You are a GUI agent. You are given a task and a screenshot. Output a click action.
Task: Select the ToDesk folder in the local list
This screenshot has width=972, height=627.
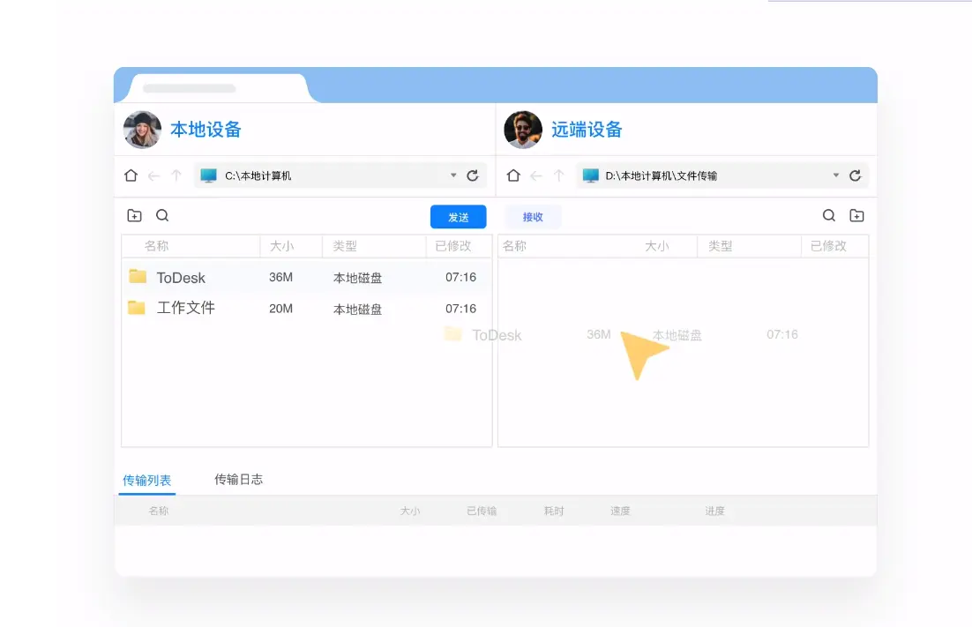coord(306,278)
